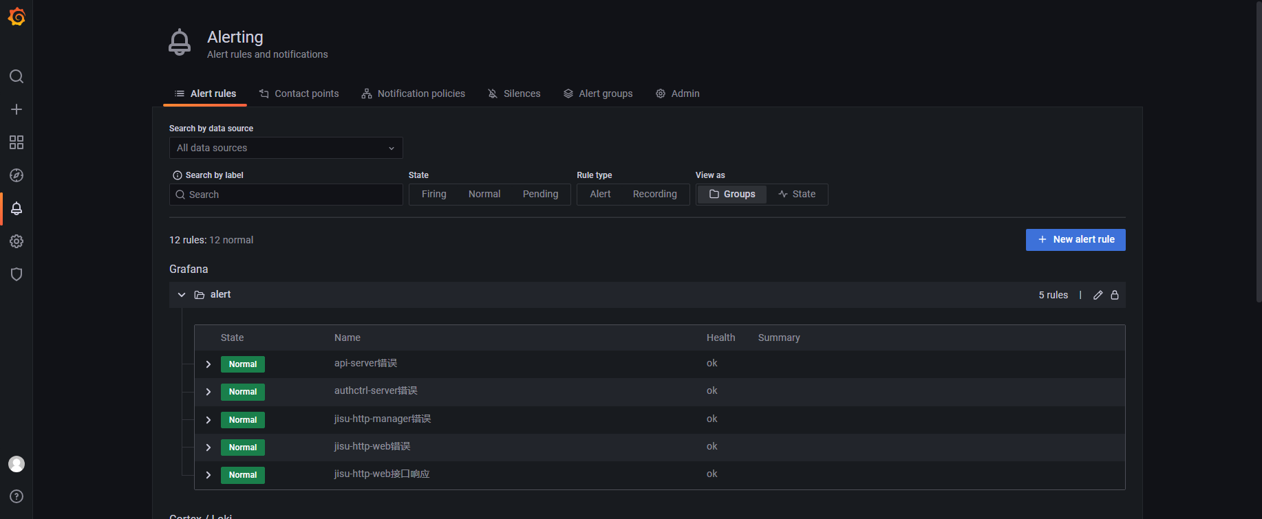Click the Search by label input field

286,195
